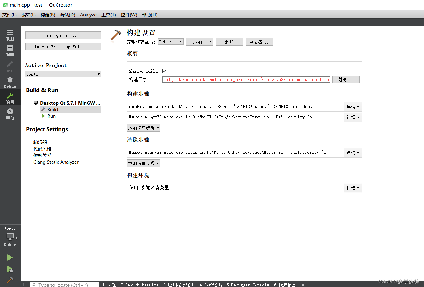Build project with the hammer button

point(10,280)
